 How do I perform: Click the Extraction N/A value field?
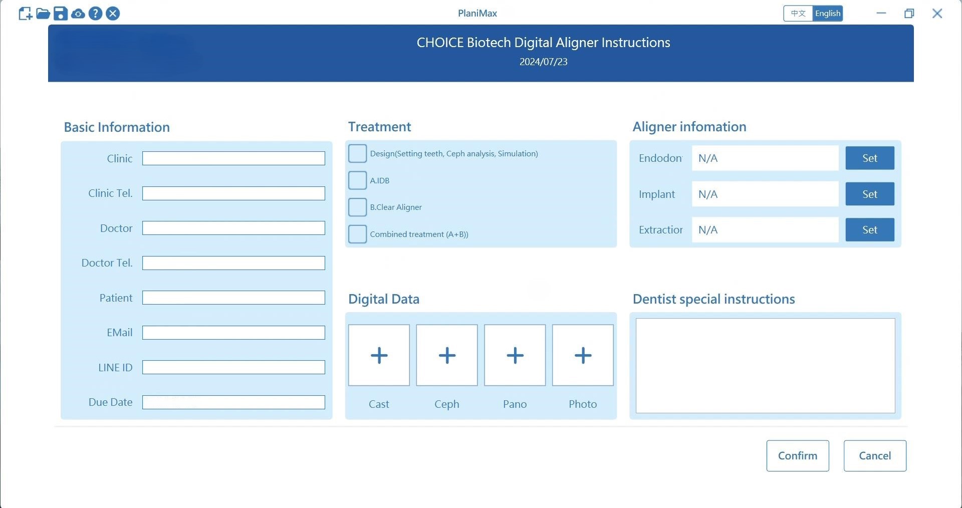pos(765,230)
